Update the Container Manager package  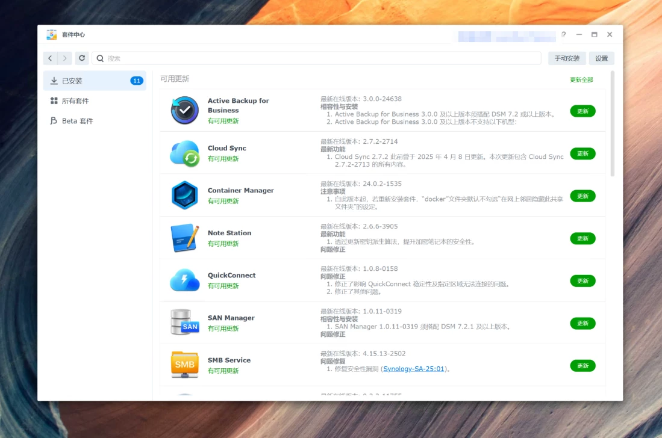coord(582,196)
